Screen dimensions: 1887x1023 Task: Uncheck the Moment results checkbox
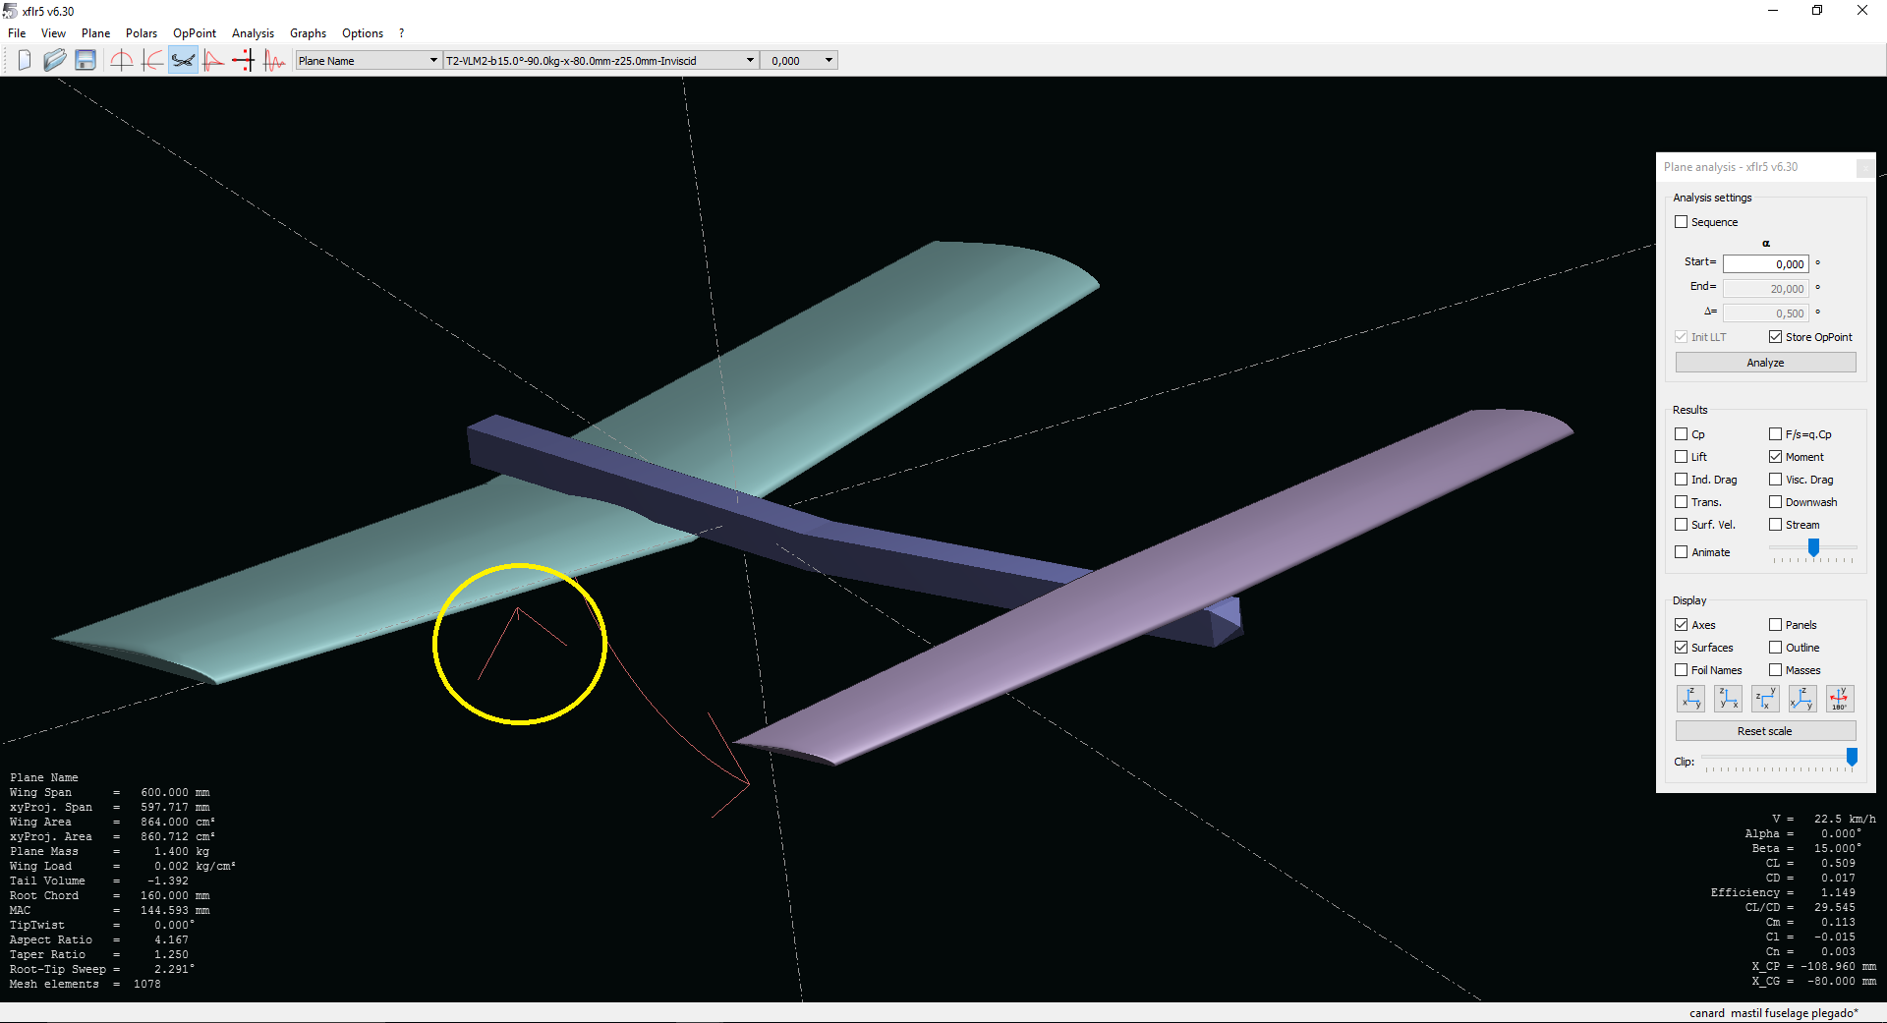[x=1776, y=457]
